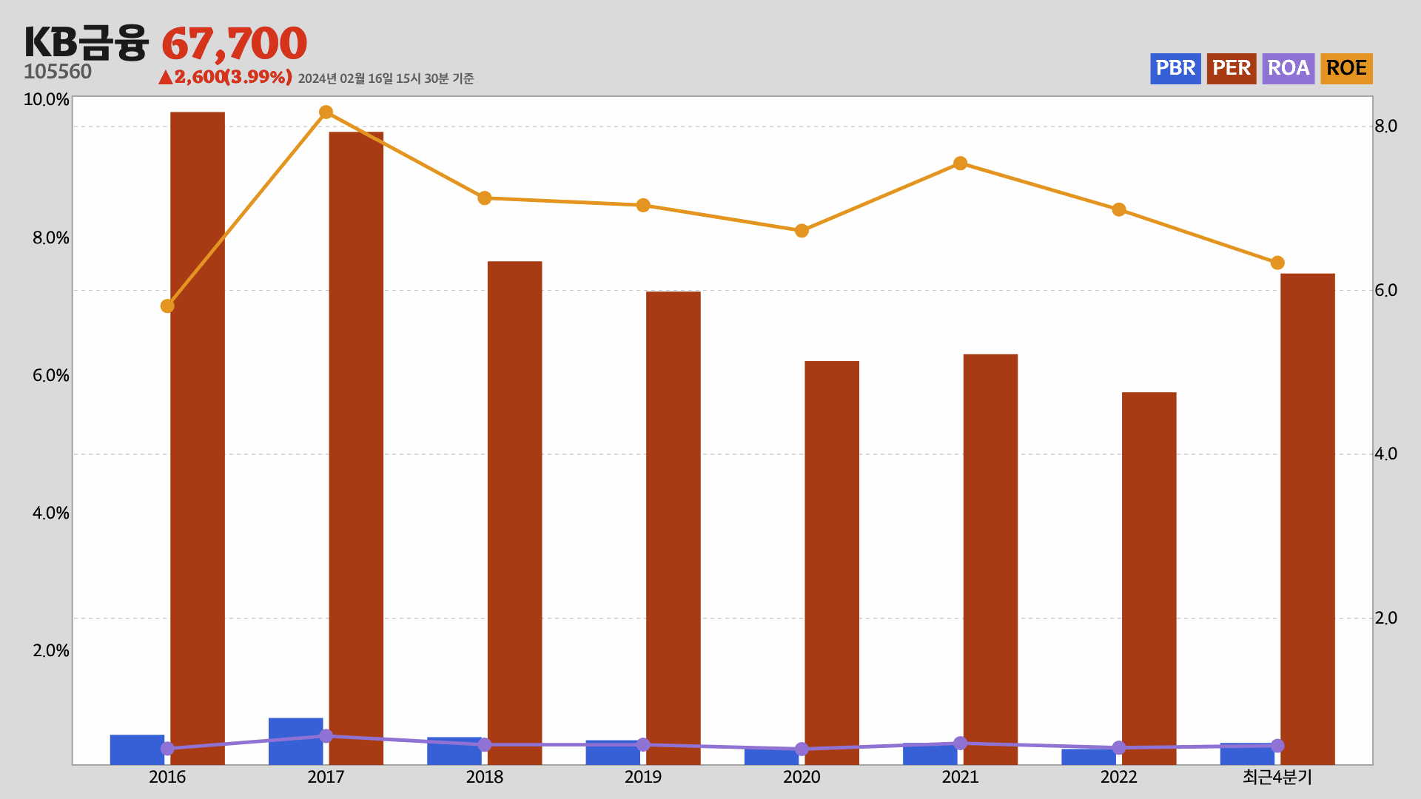Select the 2021 purple ROA data point
This screenshot has height=799, width=1421.
coord(961,744)
